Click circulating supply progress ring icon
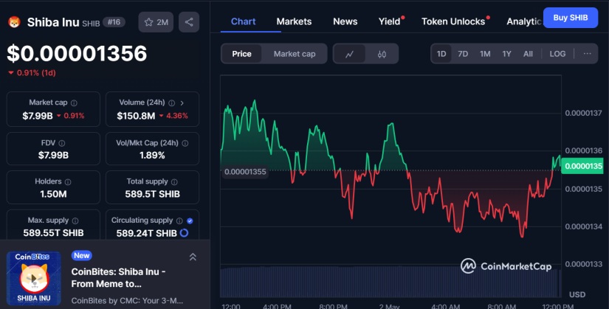609x309 pixels. (x=184, y=233)
